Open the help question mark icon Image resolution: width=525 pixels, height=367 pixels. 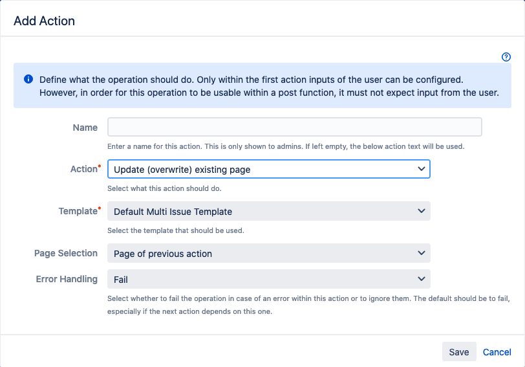(506, 57)
